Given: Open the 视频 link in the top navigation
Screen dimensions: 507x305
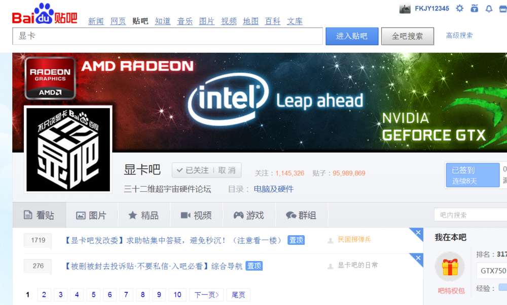Looking at the screenshot, I should pos(229,21).
